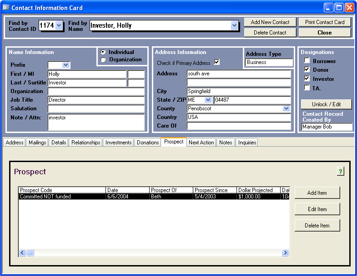Click the green help question mark icon

click(341, 171)
